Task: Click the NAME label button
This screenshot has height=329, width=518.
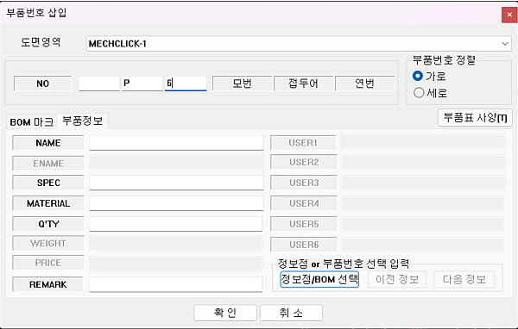Action: click(x=48, y=143)
